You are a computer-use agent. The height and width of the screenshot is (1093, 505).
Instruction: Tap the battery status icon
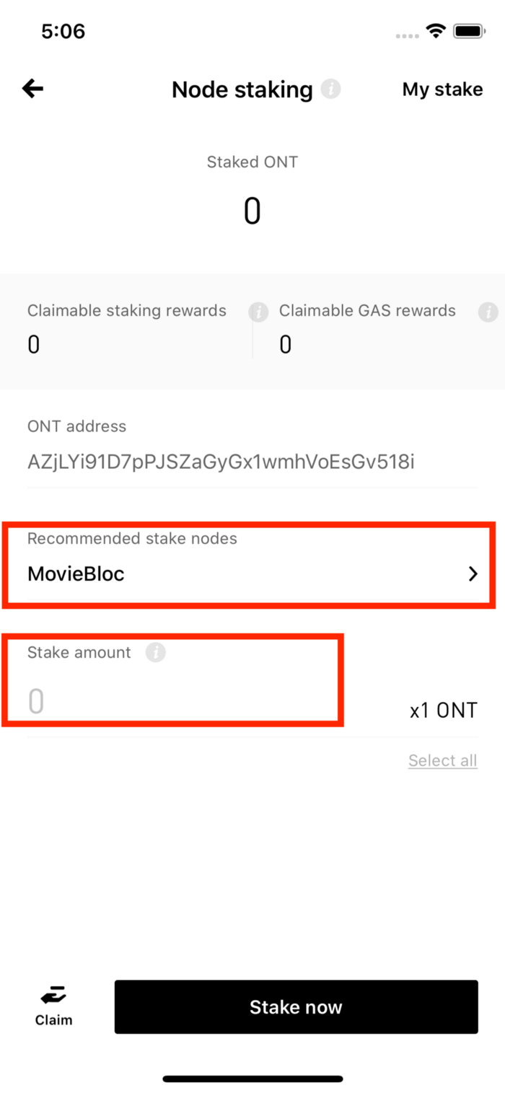[469, 31]
